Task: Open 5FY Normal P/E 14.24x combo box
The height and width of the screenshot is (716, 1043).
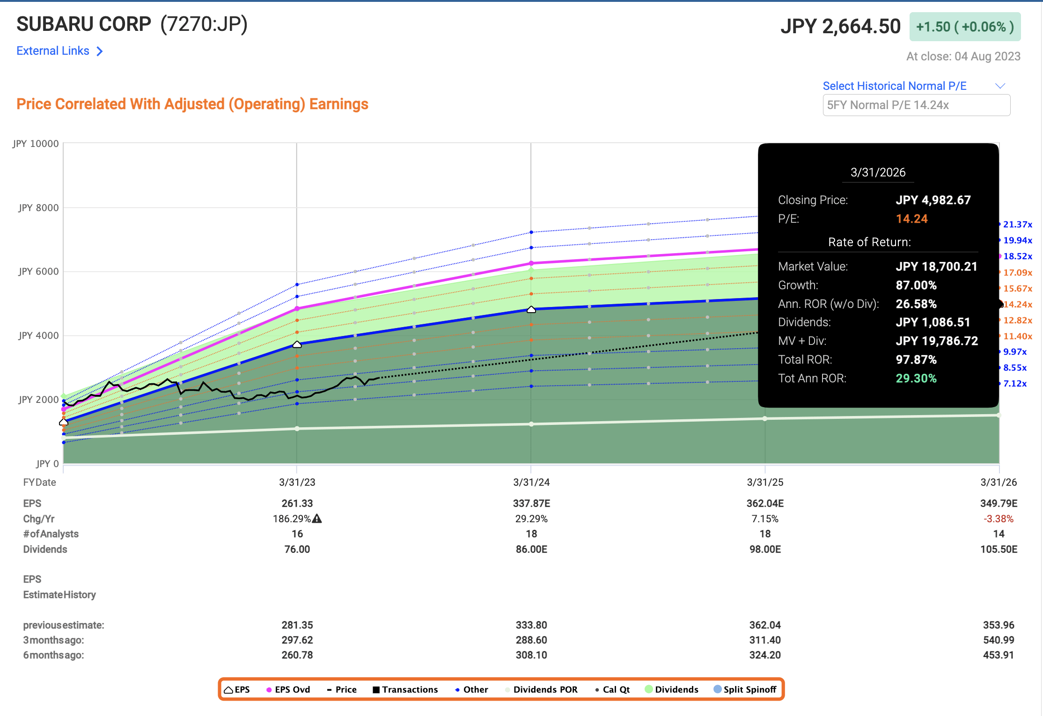Action: pyautogui.click(x=916, y=105)
